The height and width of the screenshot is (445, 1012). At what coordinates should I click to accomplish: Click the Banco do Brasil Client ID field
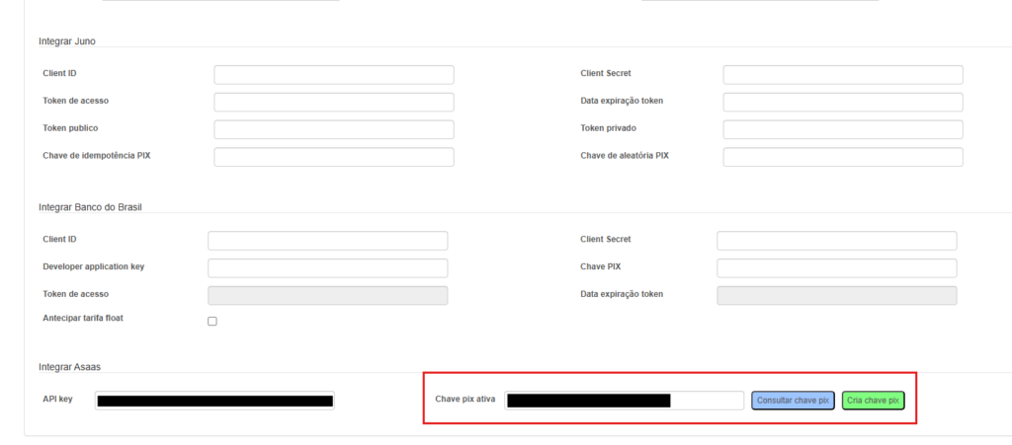pyautogui.click(x=327, y=240)
